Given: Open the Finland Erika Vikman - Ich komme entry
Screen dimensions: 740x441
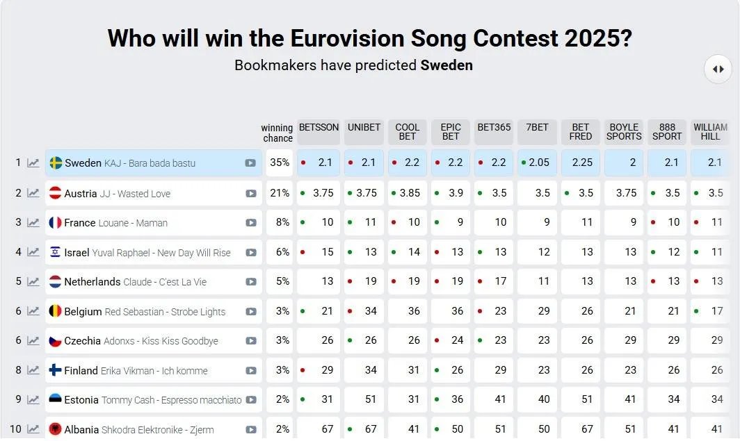Looking at the screenshot, I should coord(154,370).
